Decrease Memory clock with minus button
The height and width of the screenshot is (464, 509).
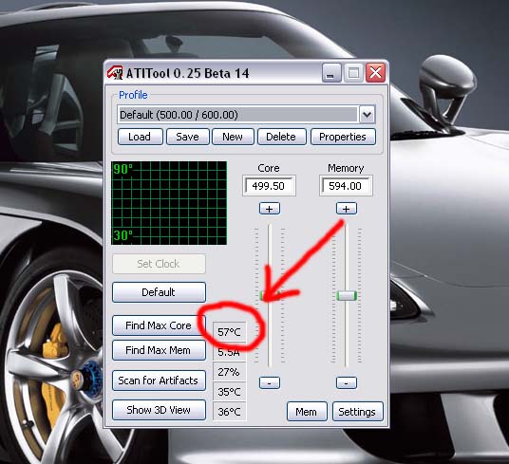pyautogui.click(x=346, y=383)
